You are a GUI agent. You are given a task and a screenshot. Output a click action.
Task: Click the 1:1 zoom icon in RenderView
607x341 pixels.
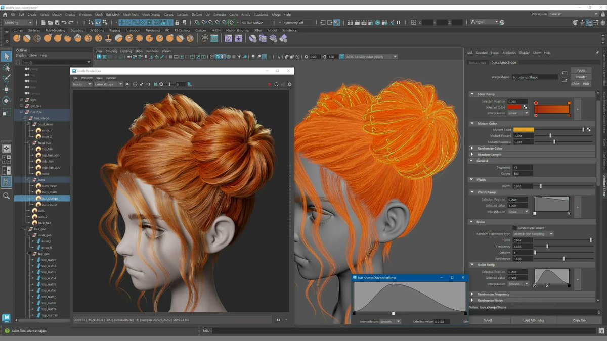147,84
